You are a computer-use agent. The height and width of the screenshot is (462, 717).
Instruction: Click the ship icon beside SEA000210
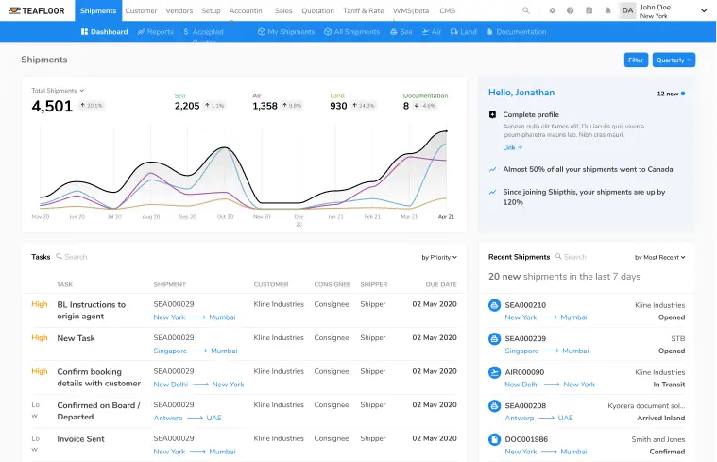(494, 306)
